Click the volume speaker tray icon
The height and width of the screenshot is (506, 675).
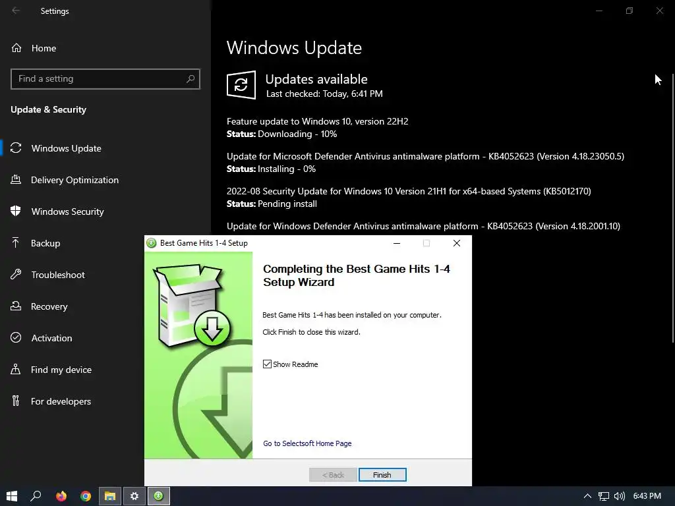(x=619, y=496)
